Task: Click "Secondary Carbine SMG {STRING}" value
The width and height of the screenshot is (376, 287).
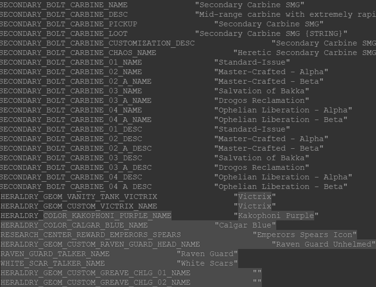Action: click(271, 33)
